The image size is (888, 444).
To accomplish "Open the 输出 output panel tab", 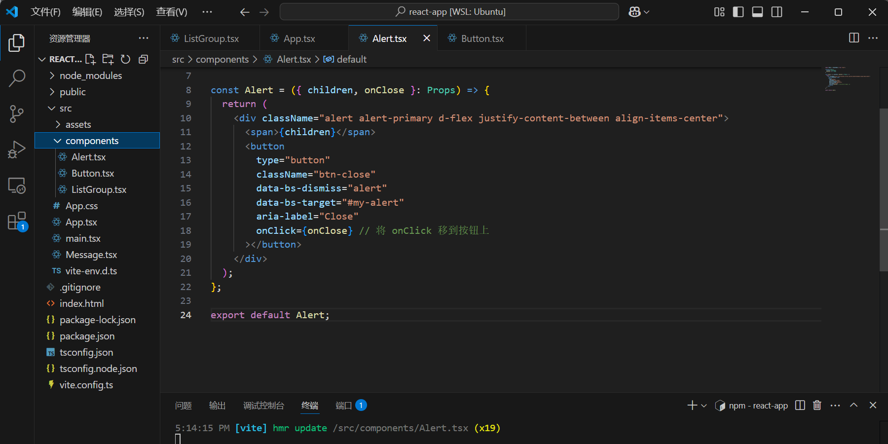I will 217,406.
